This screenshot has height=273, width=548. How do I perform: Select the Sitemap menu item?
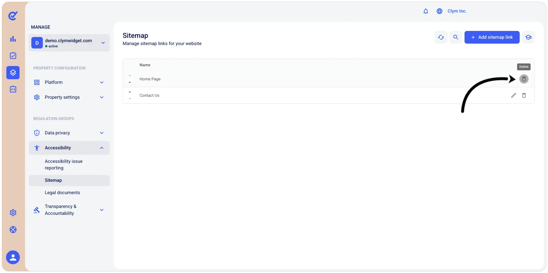(x=69, y=180)
